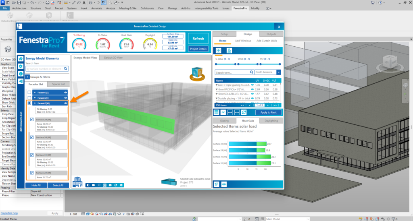This screenshot has width=413, height=221.
Task: Open the settings gear in FenestraPro sidebar
Action: pos(21,66)
